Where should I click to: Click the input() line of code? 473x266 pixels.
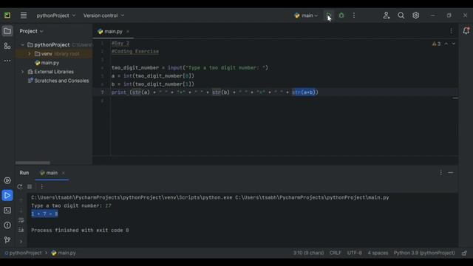[189, 68]
